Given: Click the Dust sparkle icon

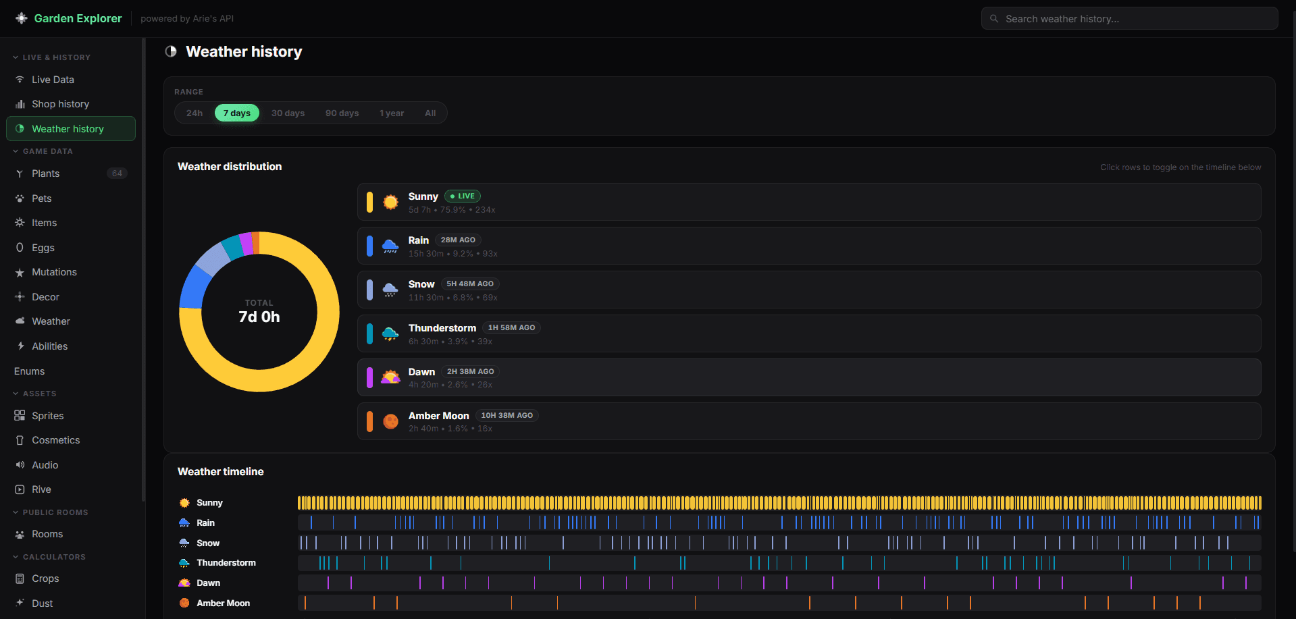Looking at the screenshot, I should pyautogui.click(x=20, y=603).
